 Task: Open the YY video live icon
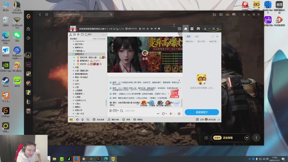tap(179, 29)
